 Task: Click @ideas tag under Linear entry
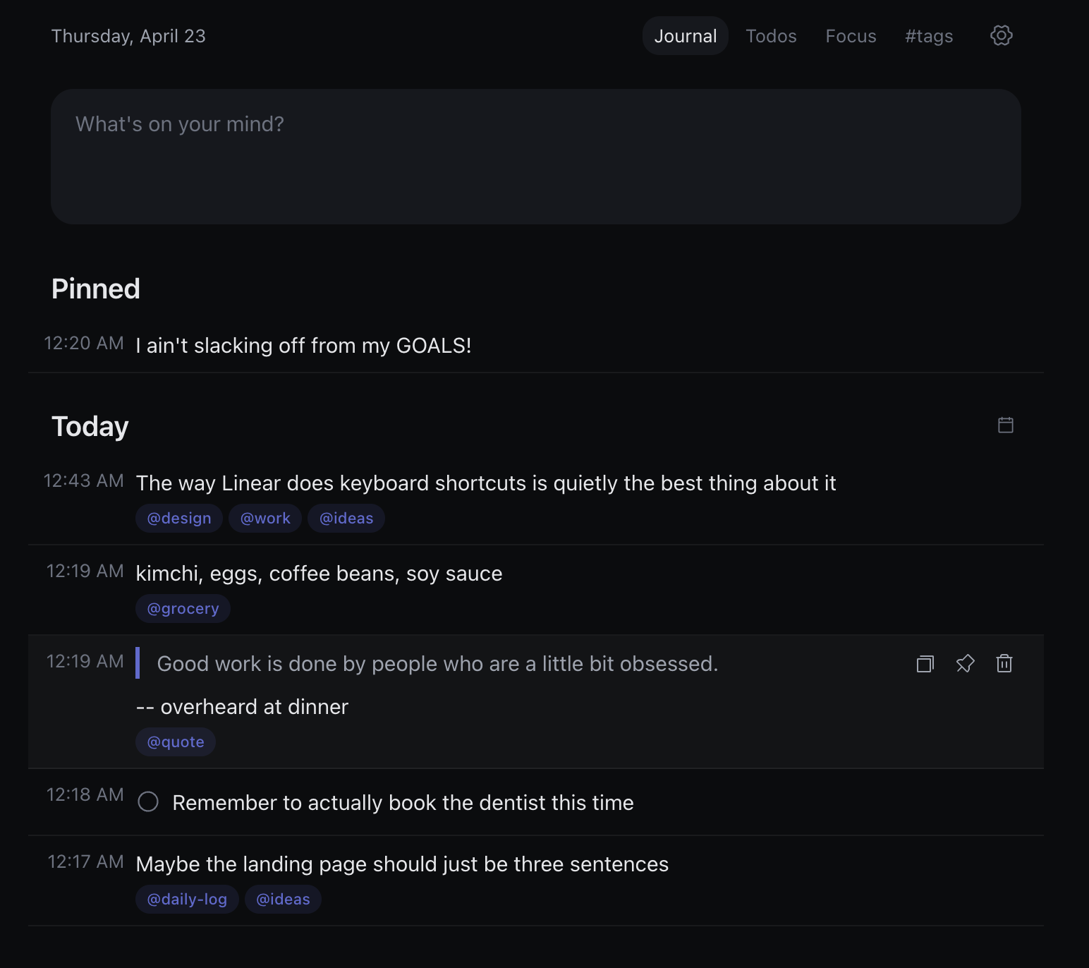click(346, 519)
